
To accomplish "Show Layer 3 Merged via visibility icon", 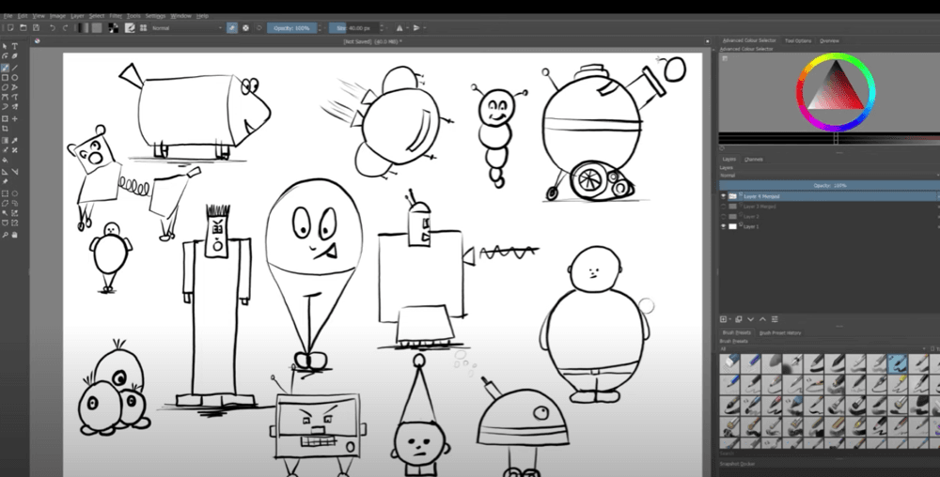I will click(x=723, y=207).
